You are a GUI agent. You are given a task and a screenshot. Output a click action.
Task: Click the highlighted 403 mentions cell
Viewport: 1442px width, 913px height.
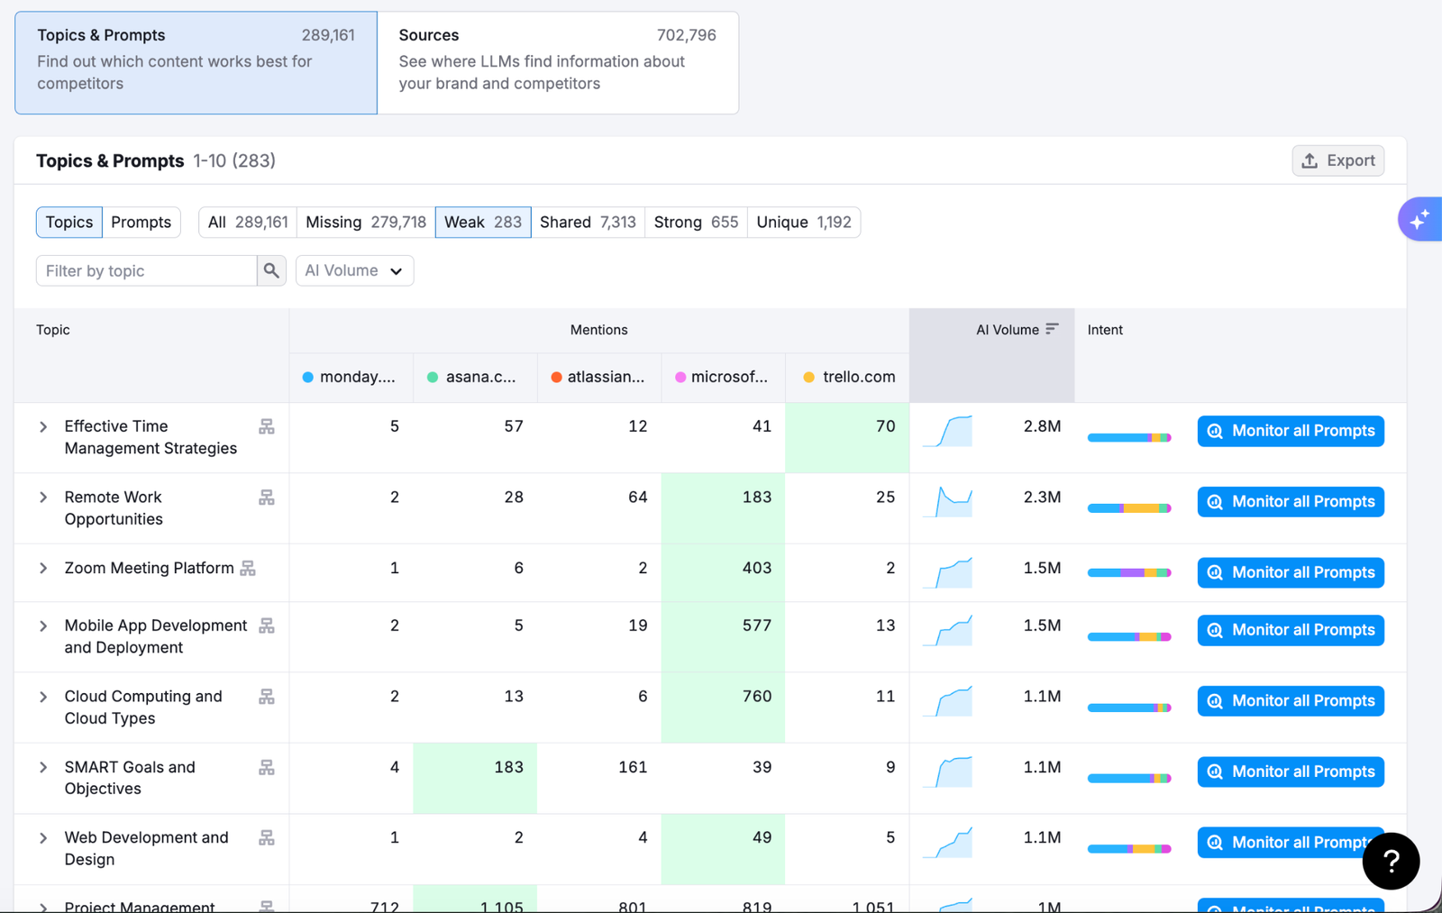723,572
